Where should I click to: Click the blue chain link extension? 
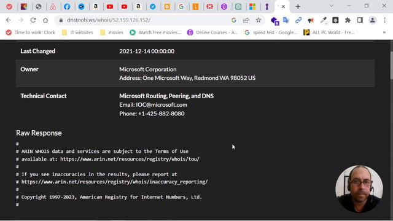pyautogui.click(x=298, y=20)
